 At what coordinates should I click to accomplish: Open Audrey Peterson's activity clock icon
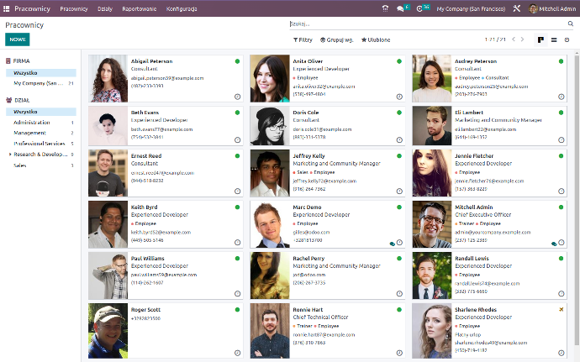(x=562, y=97)
